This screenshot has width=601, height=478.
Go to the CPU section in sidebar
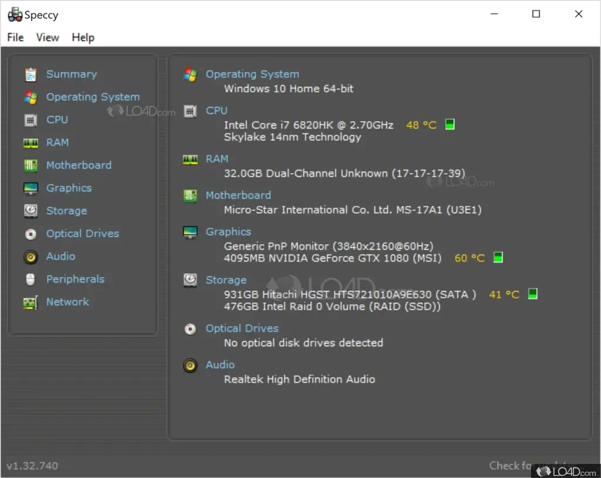coord(57,120)
